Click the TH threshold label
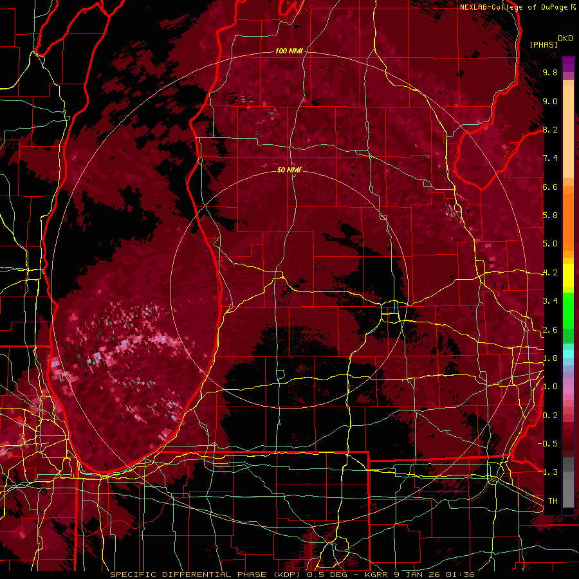 point(553,501)
